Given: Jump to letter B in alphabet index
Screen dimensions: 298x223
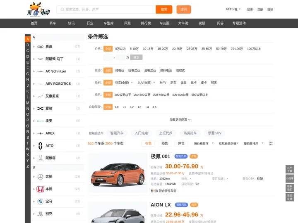Looking at the screenshot, I should coord(28,45).
